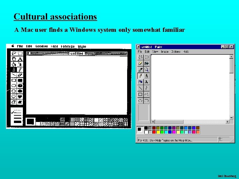
Task: Click Paint's horizontal scrollbar right arrow
Action: tap(227, 122)
